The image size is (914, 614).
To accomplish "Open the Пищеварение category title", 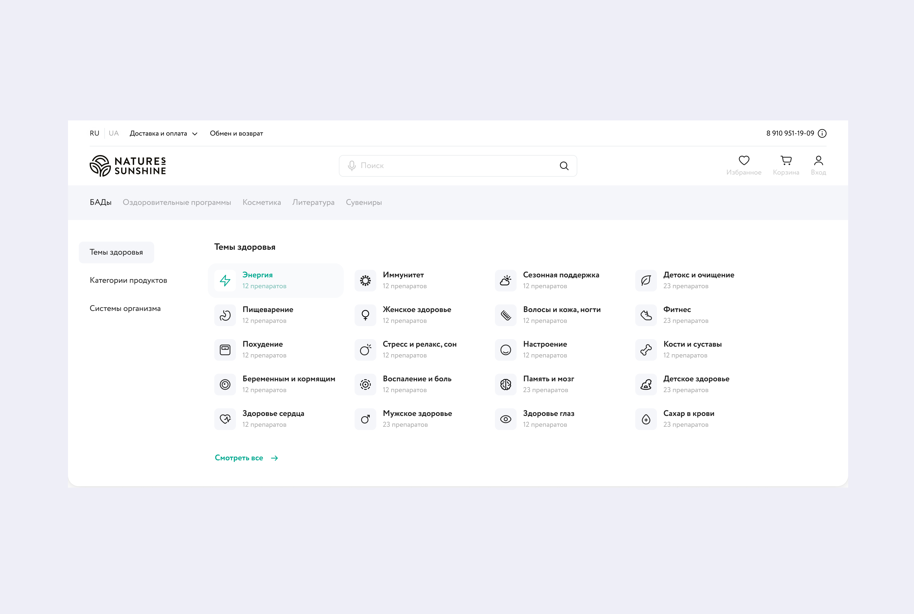I will pyautogui.click(x=268, y=309).
